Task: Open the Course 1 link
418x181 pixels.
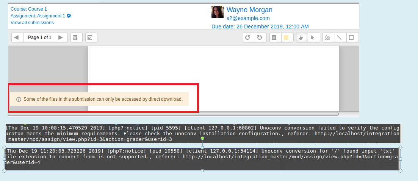Action: pos(29,9)
